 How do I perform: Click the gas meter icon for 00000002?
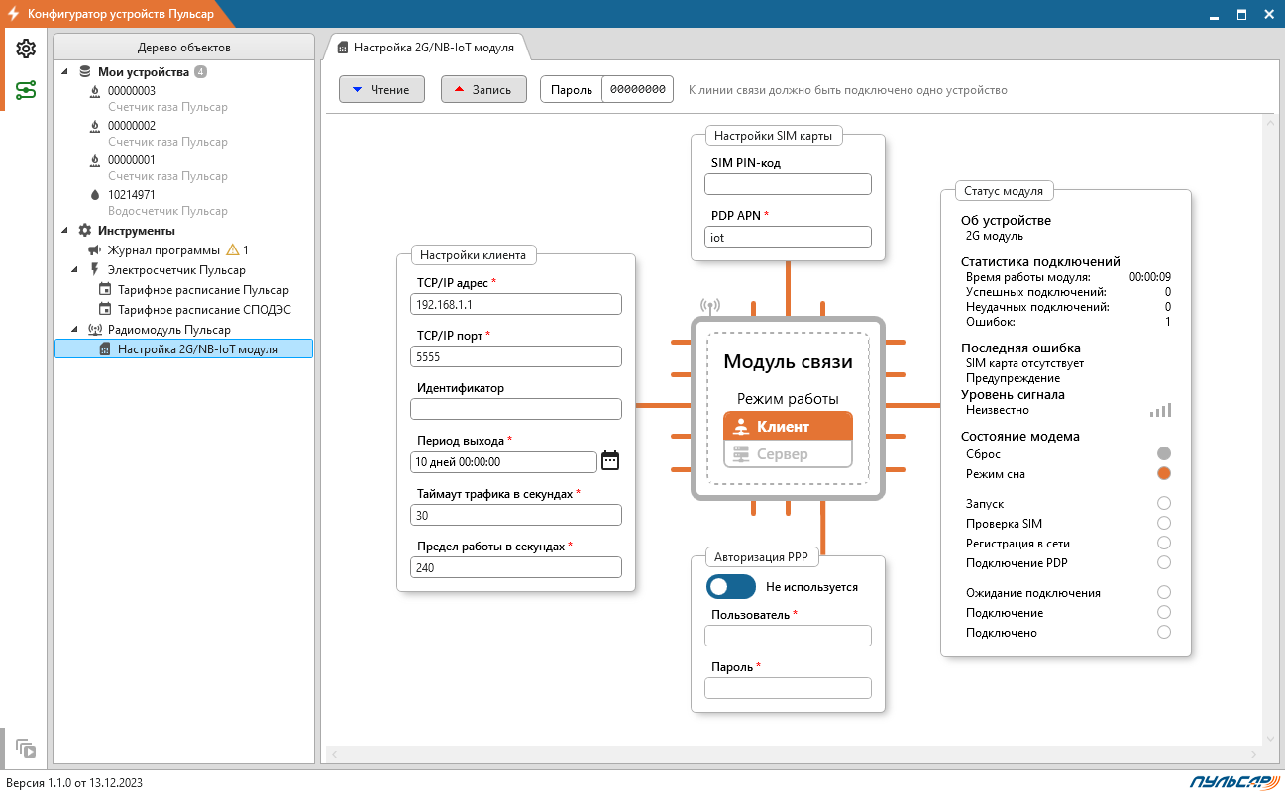tap(95, 126)
